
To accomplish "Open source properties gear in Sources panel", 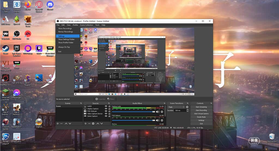I will tap(93, 124).
